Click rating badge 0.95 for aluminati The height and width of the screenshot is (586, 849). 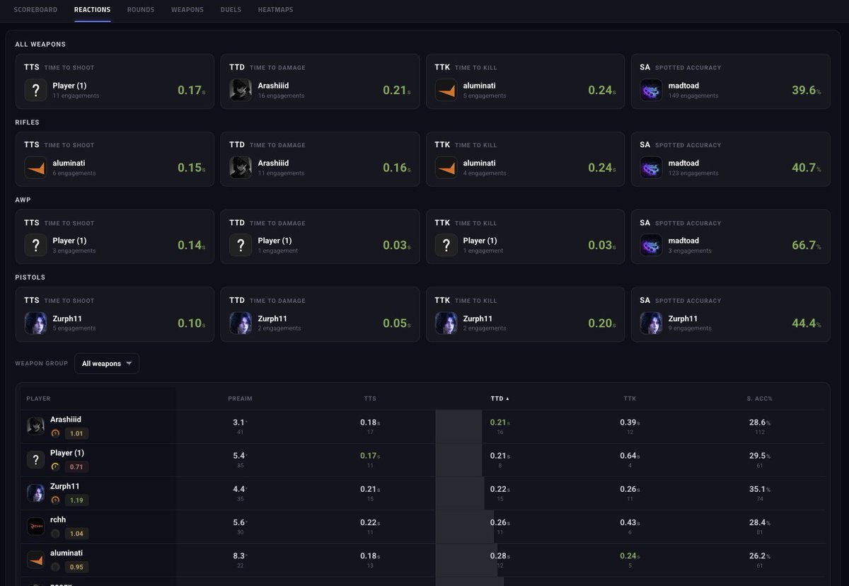[76, 567]
